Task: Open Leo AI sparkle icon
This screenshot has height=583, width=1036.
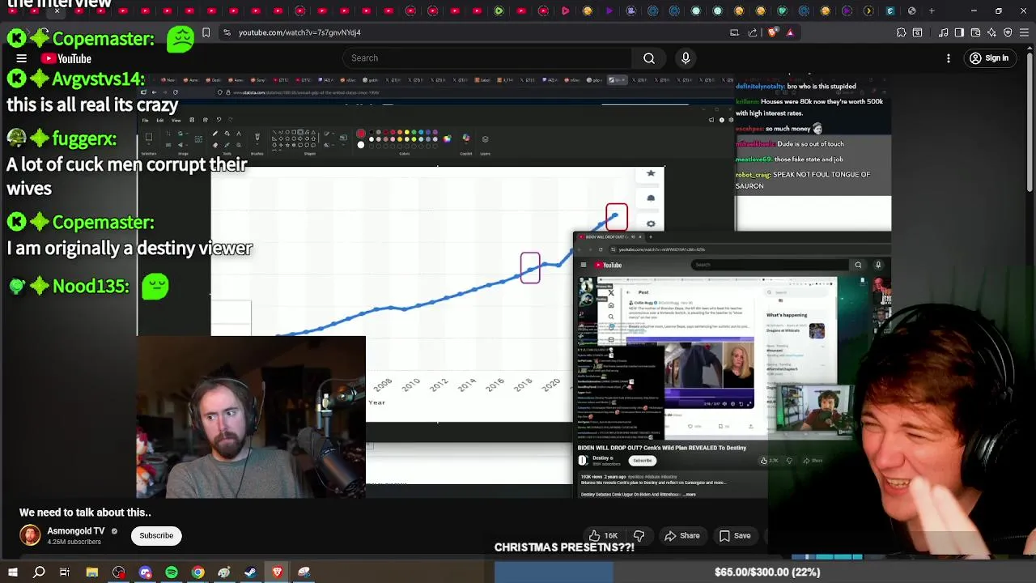Action: (991, 32)
